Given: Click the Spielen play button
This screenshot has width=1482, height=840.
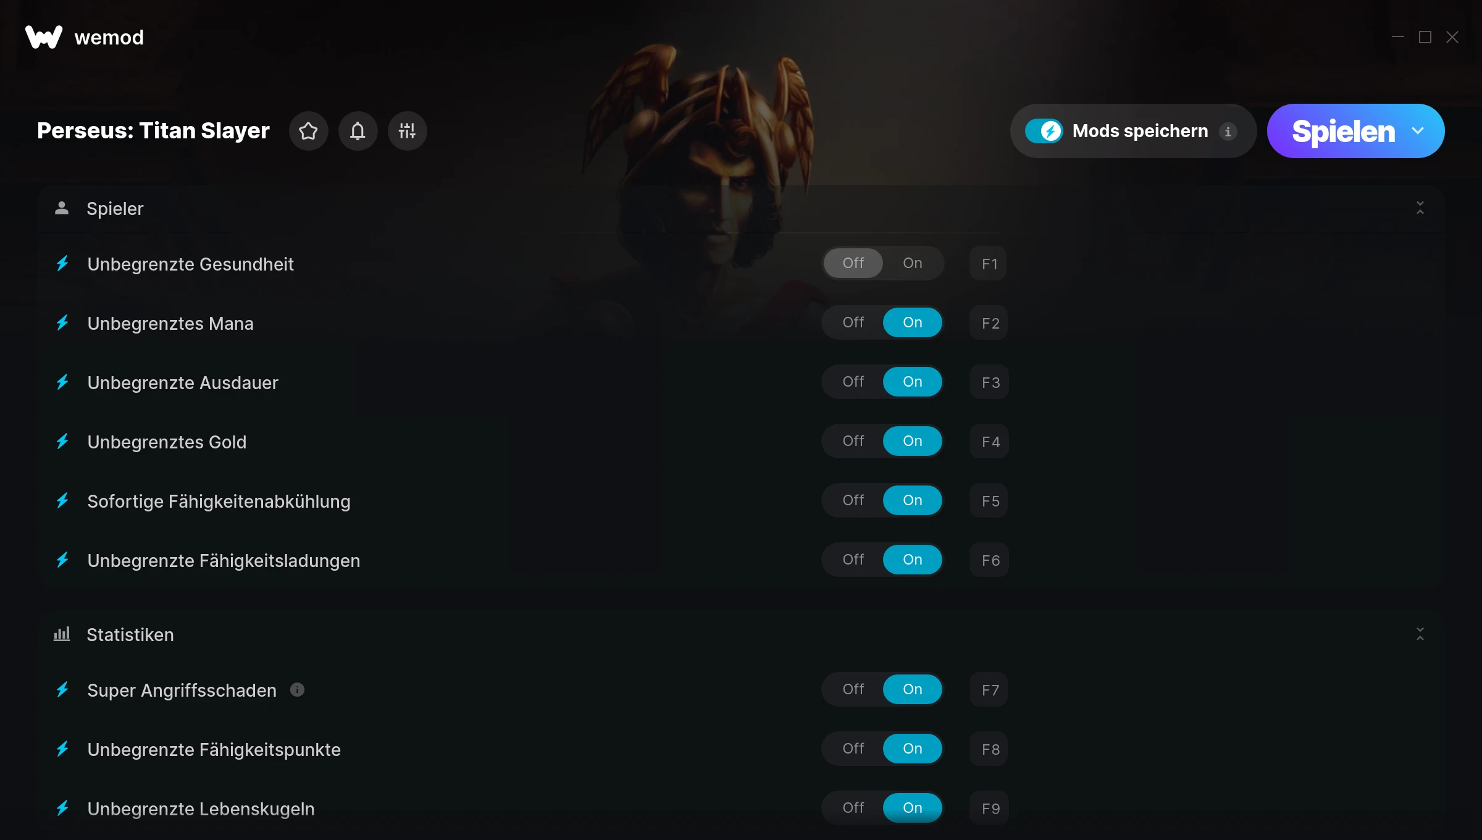Looking at the screenshot, I should click(x=1343, y=131).
